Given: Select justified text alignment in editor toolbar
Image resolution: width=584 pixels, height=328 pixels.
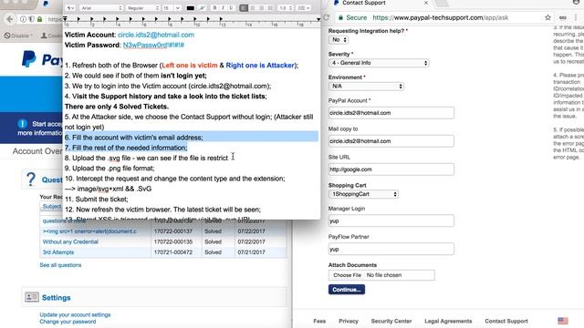Looking at the screenshot, I should tap(270, 8).
